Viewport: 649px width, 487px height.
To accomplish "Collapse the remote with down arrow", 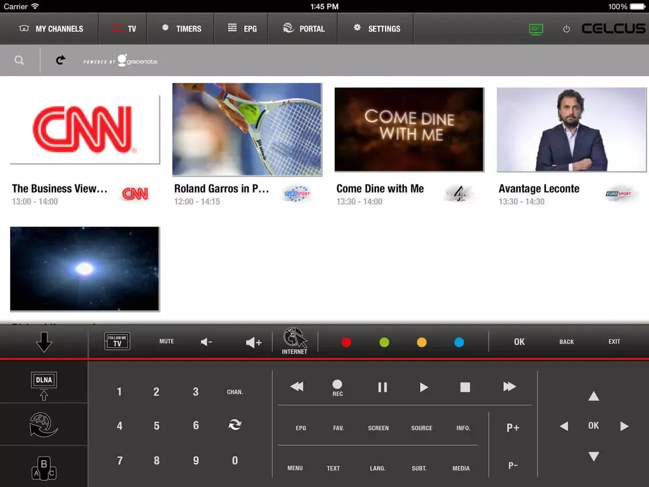I will (x=44, y=342).
